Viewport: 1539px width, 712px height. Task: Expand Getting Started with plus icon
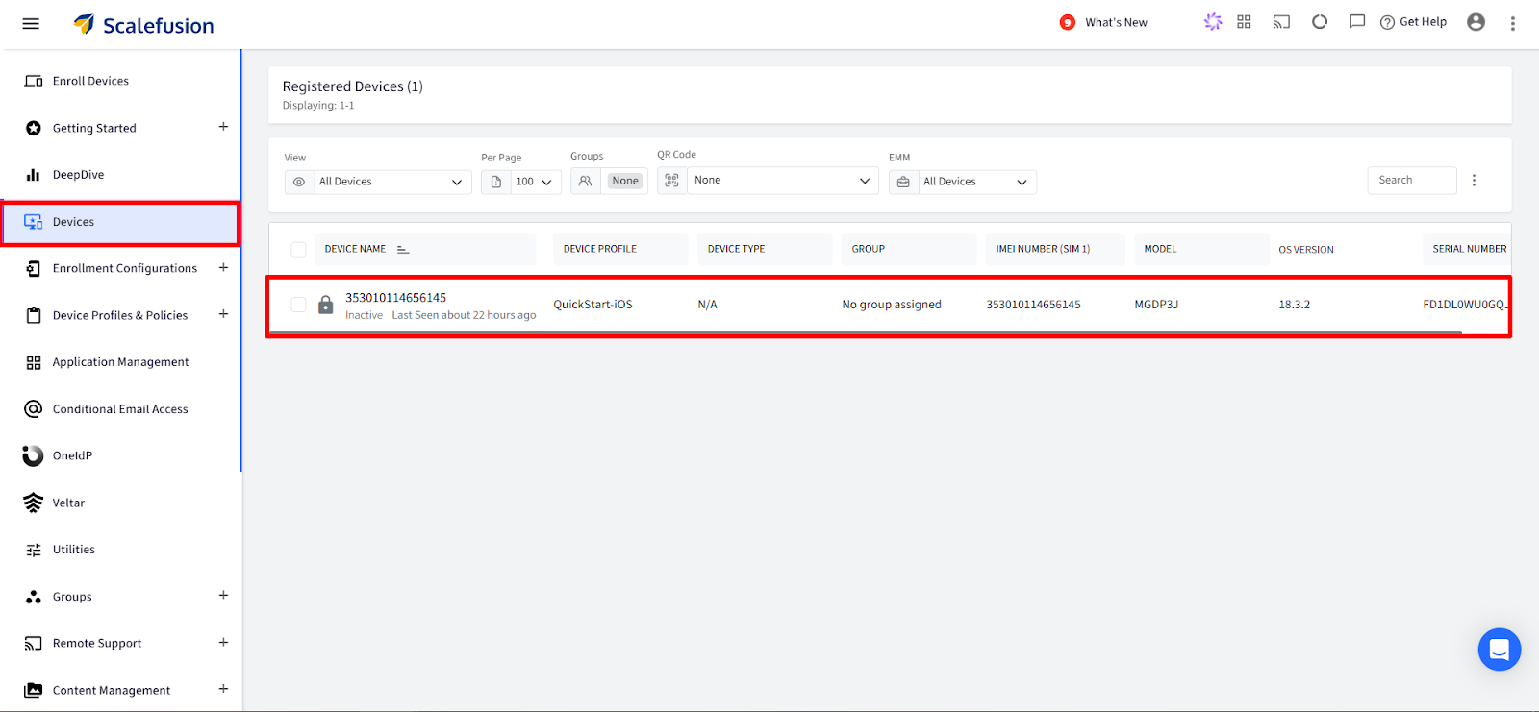click(223, 127)
